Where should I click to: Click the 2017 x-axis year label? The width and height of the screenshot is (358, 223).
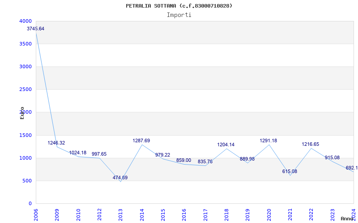pos(205,215)
